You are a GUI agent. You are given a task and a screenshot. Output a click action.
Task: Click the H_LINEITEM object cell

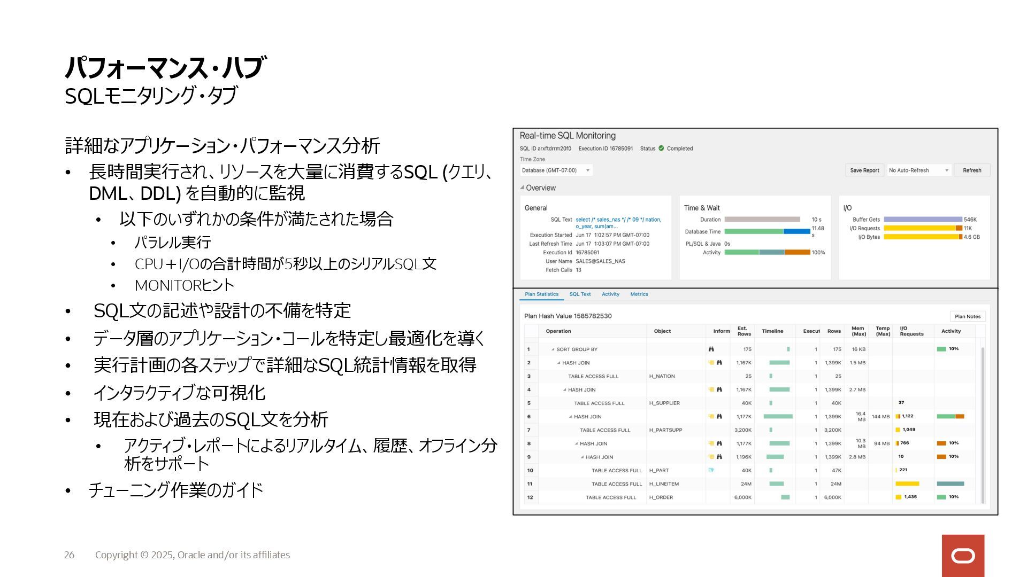pyautogui.click(x=664, y=484)
